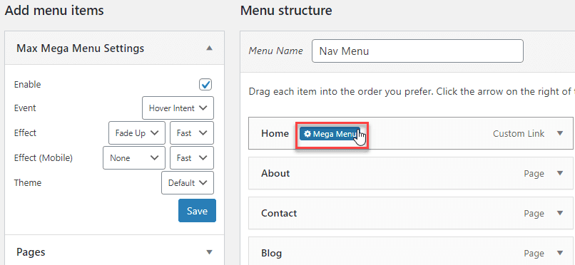Expand the Pages panel
Screen dimensions: 575x265
coord(209,252)
